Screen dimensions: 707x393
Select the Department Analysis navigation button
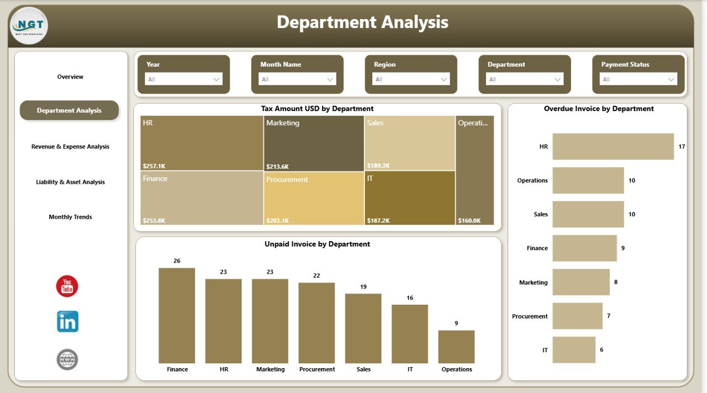[69, 110]
